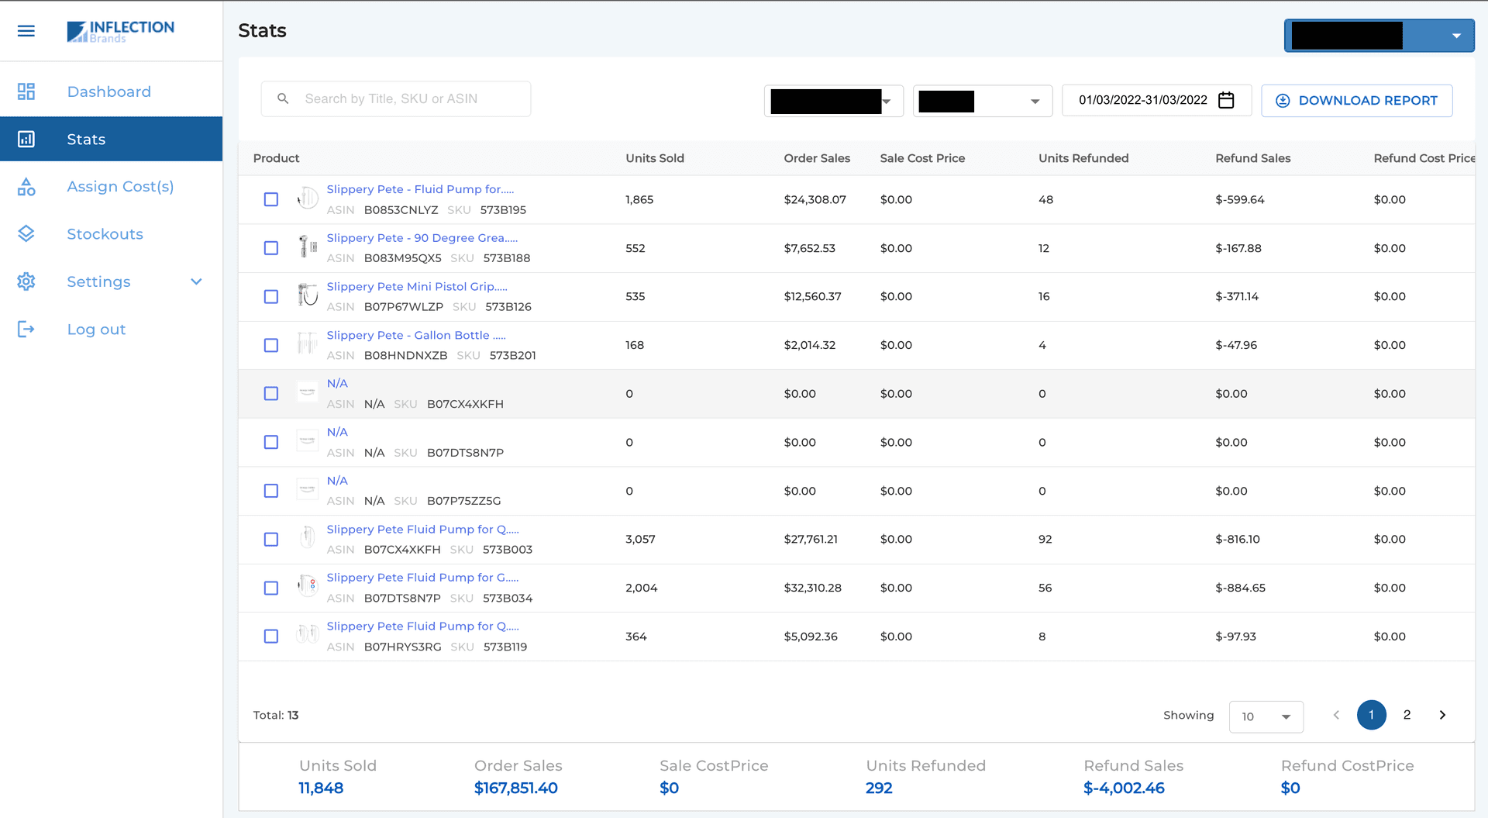Open the hamburger navigation menu
Viewport: 1488px width, 818px height.
[26, 30]
